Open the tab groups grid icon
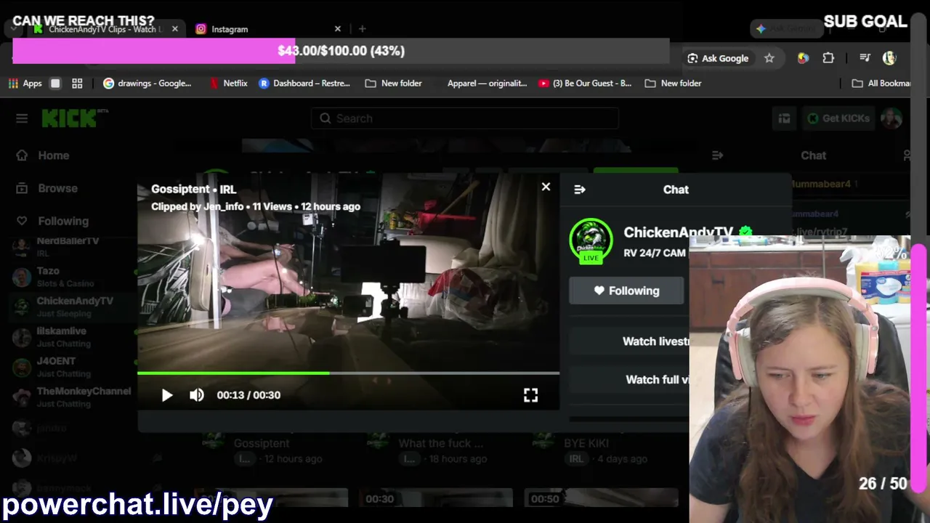Image resolution: width=930 pixels, height=523 pixels. coord(77,84)
